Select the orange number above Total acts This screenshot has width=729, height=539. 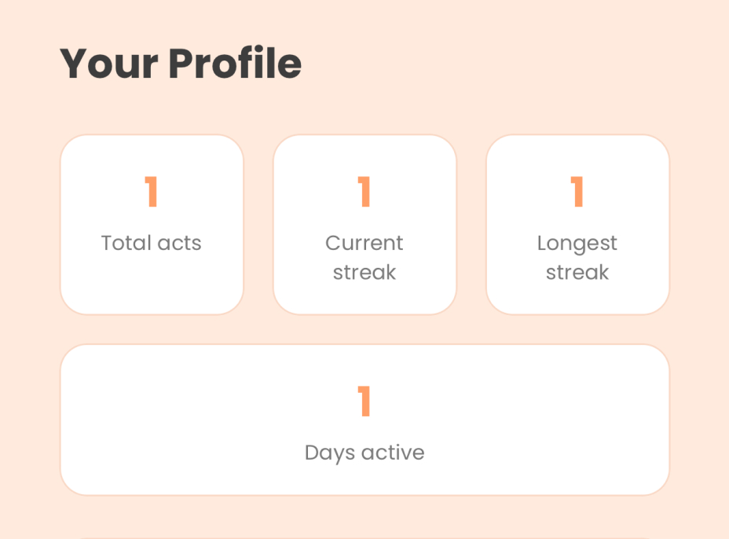click(x=152, y=191)
